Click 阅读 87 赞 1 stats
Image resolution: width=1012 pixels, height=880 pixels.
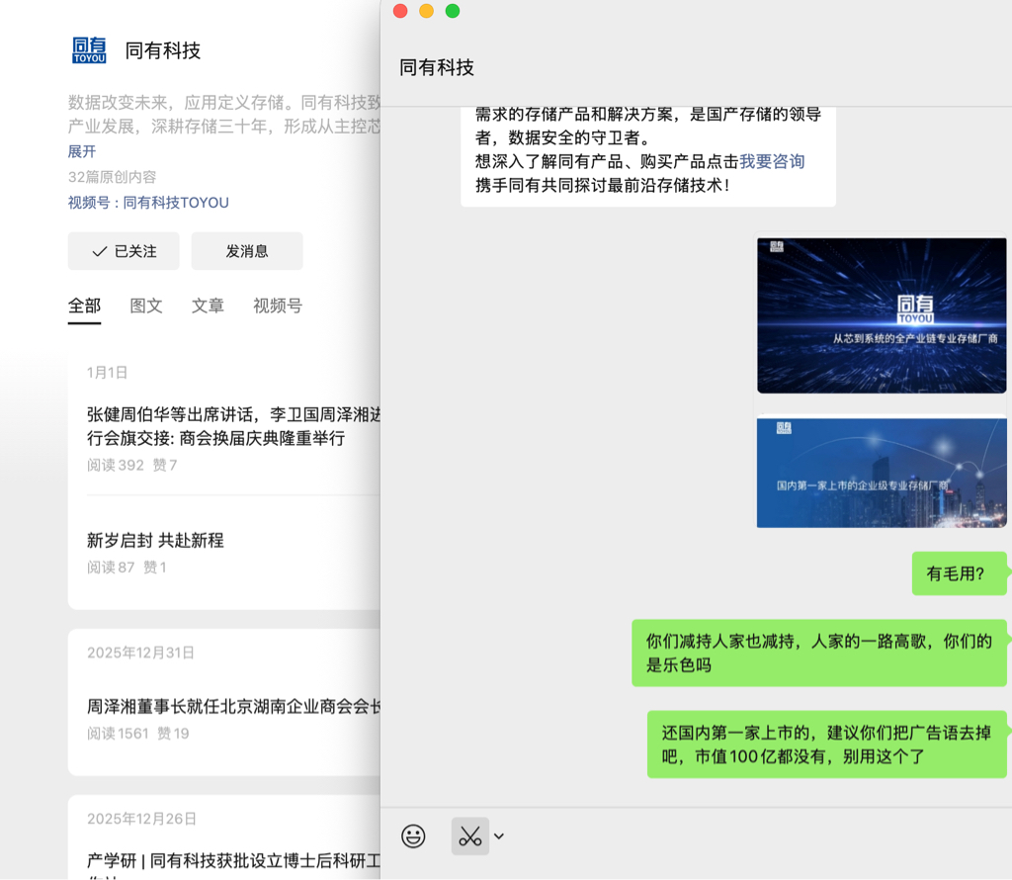127,567
